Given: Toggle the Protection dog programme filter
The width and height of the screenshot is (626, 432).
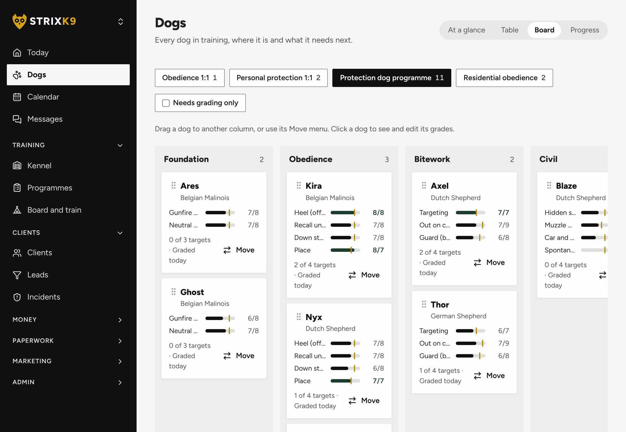Looking at the screenshot, I should (x=392, y=78).
